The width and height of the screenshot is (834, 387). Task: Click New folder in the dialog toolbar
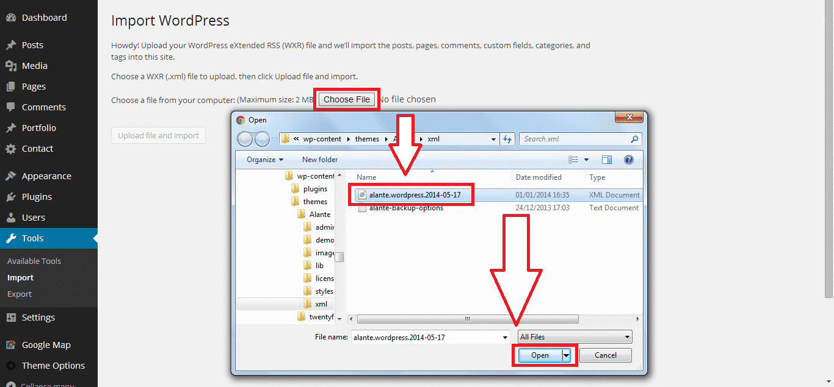tap(320, 160)
